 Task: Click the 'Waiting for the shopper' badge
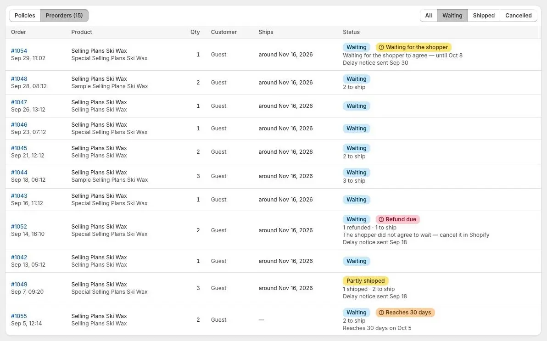[x=413, y=47]
